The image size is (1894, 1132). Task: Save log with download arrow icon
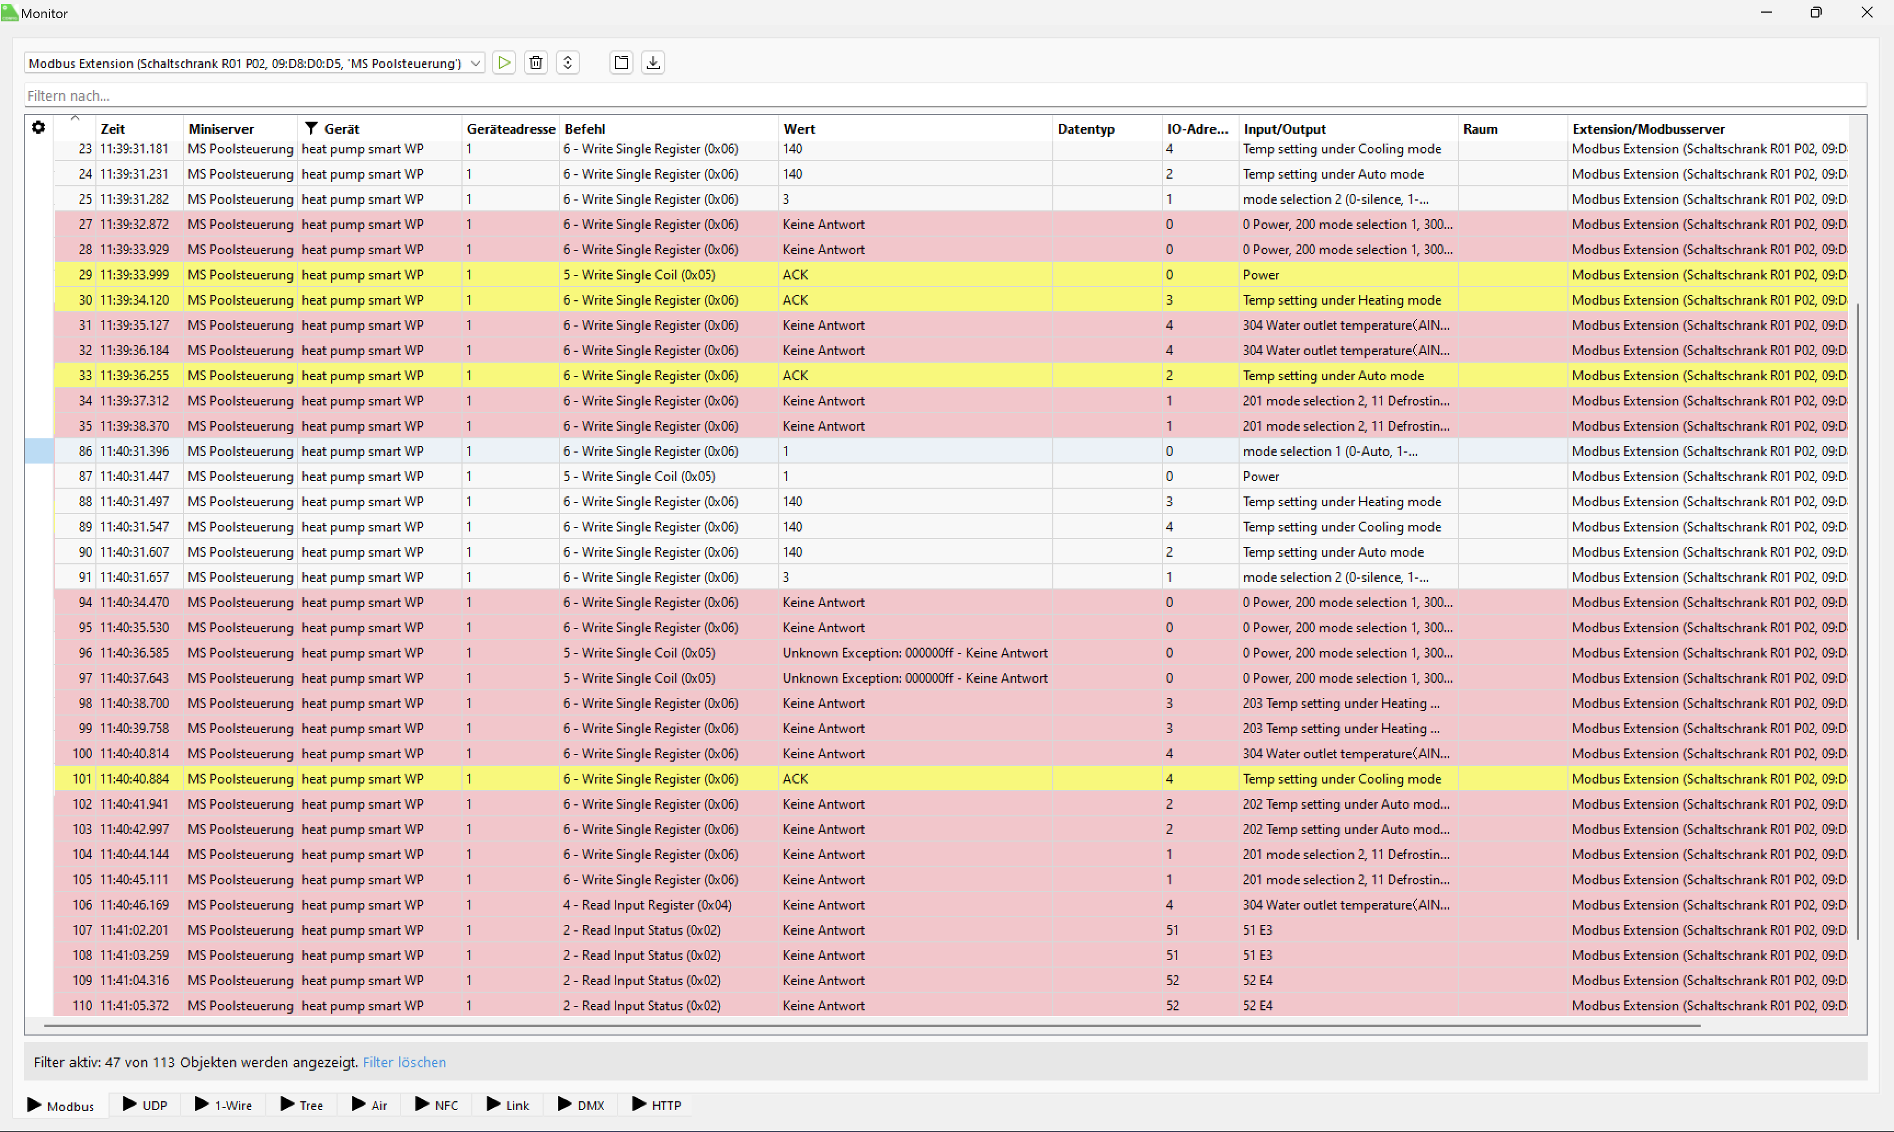(x=653, y=62)
